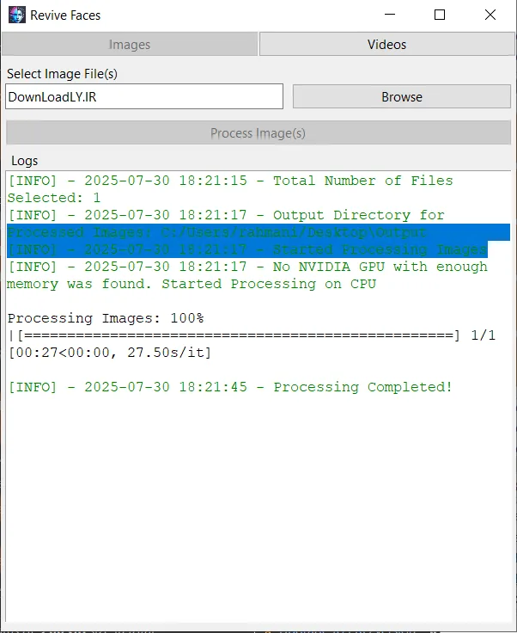Browse for image files
This screenshot has width=517, height=633.
(402, 96)
